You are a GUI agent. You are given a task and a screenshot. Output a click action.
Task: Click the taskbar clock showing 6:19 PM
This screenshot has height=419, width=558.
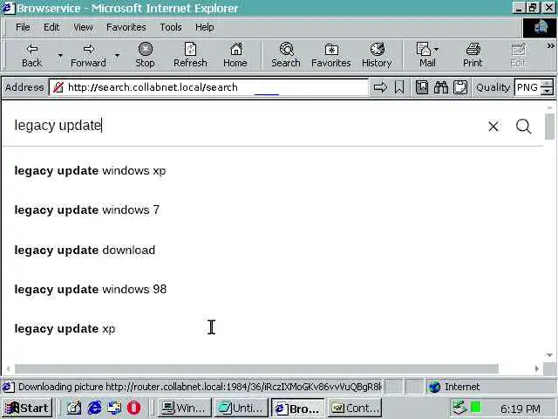(x=521, y=409)
